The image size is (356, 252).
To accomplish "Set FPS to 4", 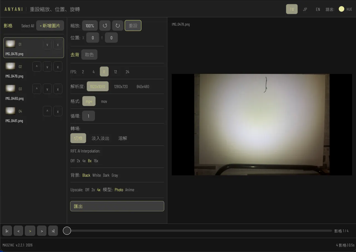I will 94,72.
